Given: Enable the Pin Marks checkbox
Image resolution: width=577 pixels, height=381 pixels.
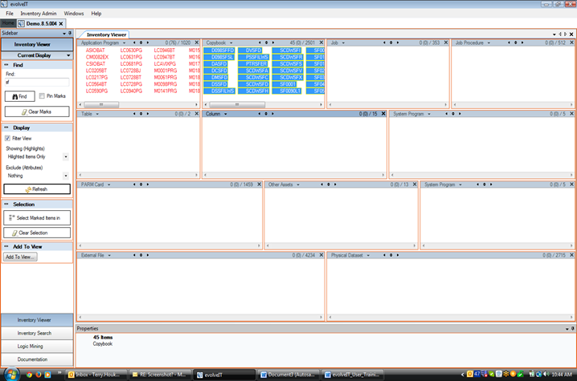Looking at the screenshot, I should click(x=42, y=96).
